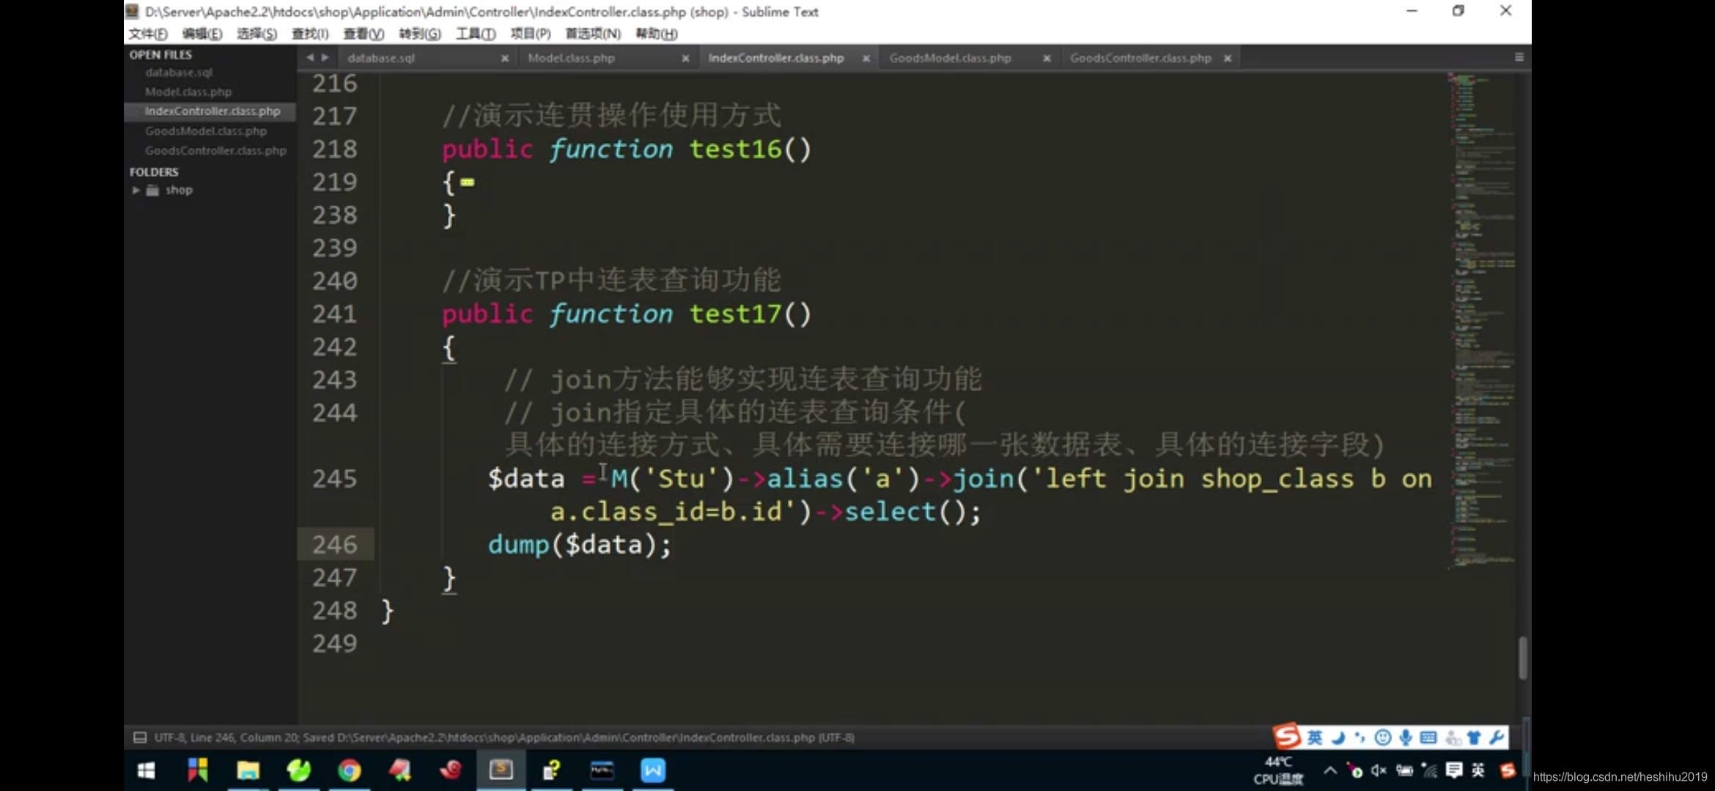The height and width of the screenshot is (791, 1715).
Task: Expand the shop folder
Action: tap(136, 190)
